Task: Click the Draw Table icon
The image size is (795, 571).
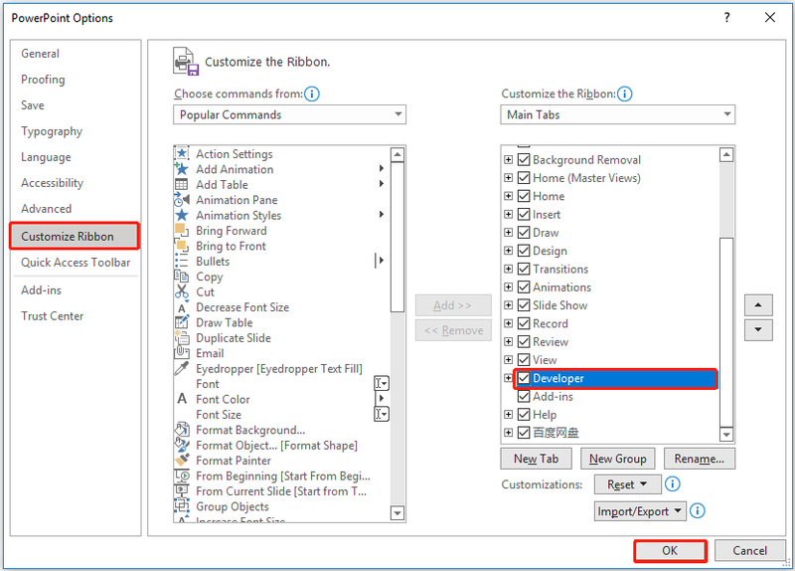Action: coord(182,322)
